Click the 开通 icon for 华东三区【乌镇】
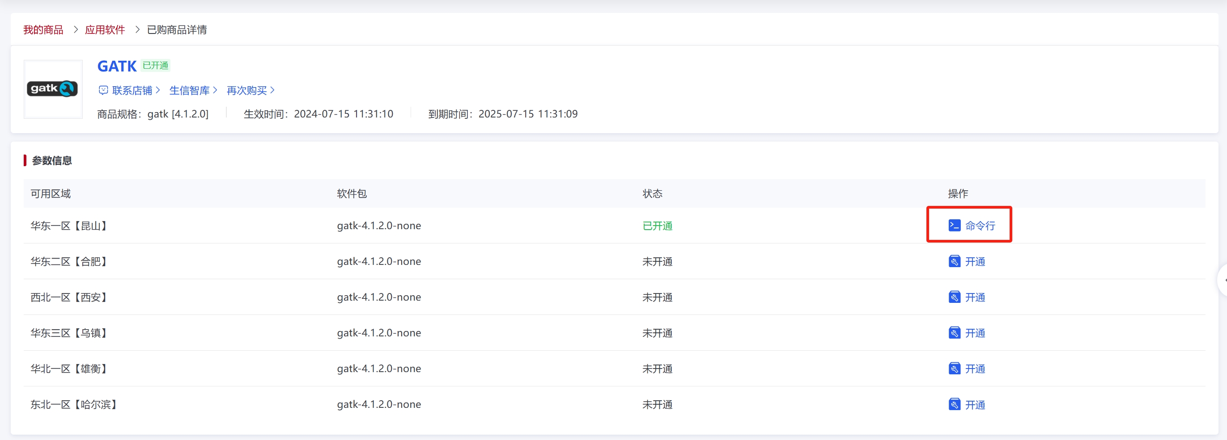The height and width of the screenshot is (440, 1227). click(954, 332)
